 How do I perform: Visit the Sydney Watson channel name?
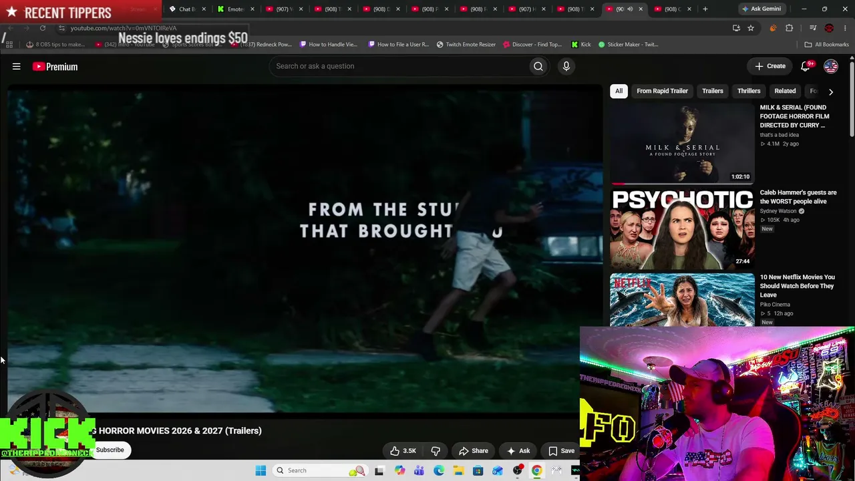(778, 211)
